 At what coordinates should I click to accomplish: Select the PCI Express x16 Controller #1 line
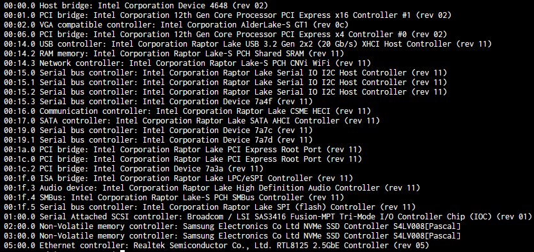click(228, 15)
